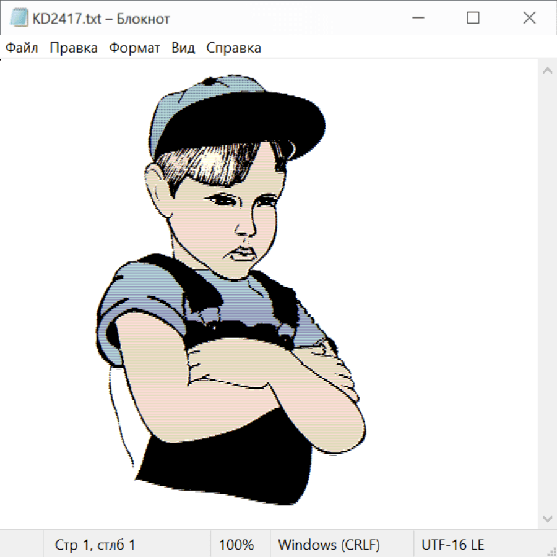The image size is (557, 557).
Task: Close the KD2417.txt Notepad window
Action: (529, 19)
